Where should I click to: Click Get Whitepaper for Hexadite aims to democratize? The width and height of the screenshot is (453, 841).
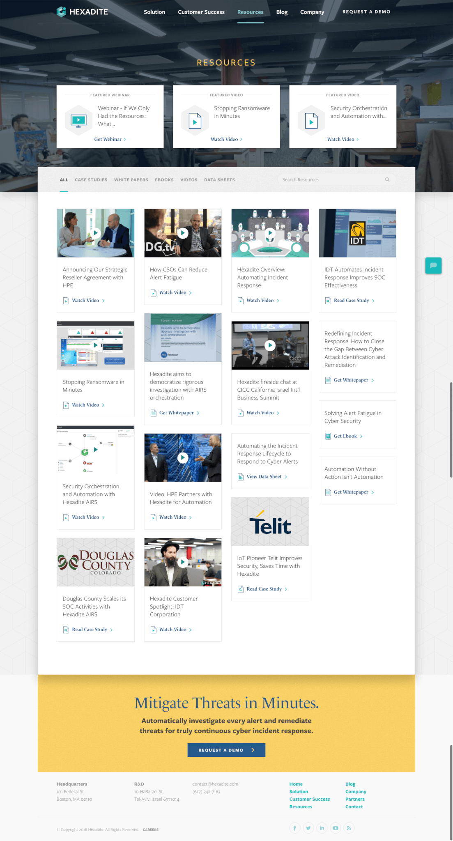(x=179, y=413)
